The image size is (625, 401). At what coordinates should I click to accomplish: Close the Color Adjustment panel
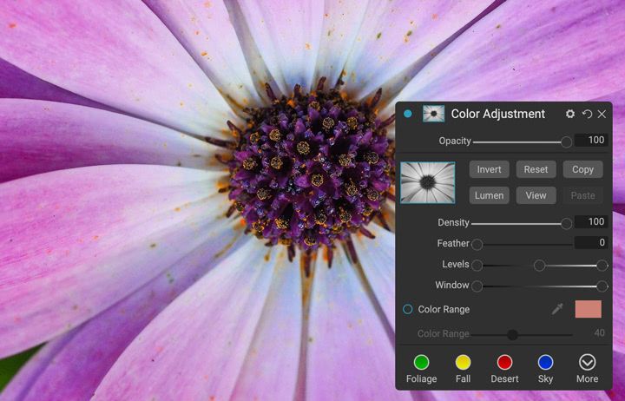click(x=602, y=115)
